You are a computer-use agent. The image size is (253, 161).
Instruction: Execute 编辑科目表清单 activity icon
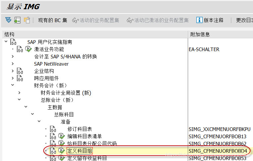click(x=61, y=136)
